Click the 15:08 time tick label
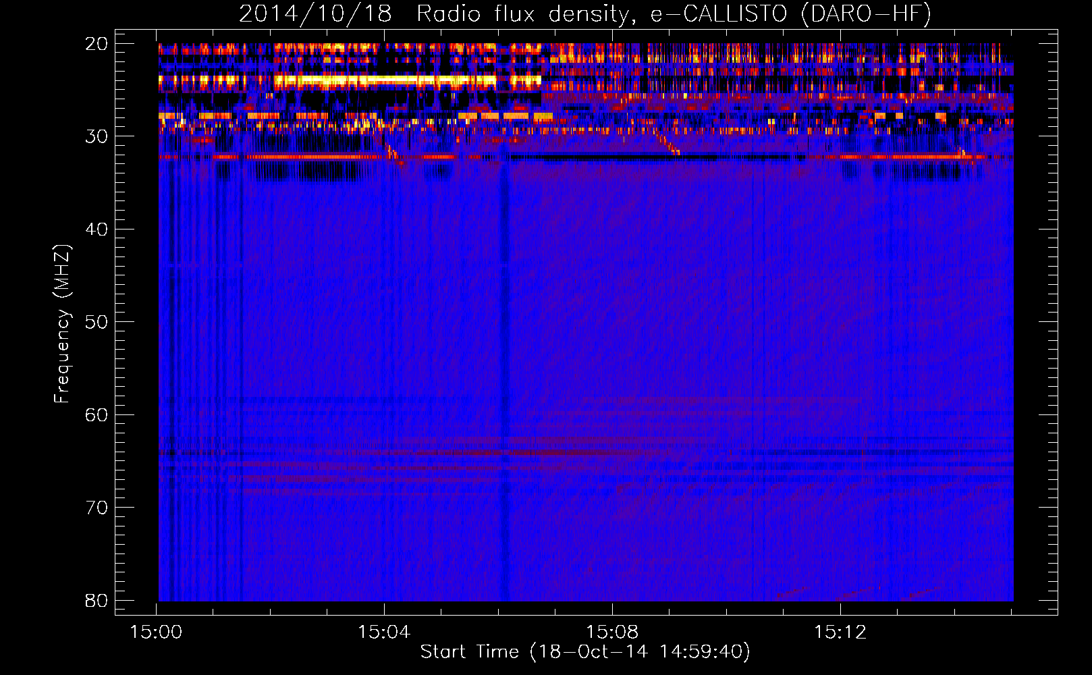1092x675 pixels. click(612, 632)
